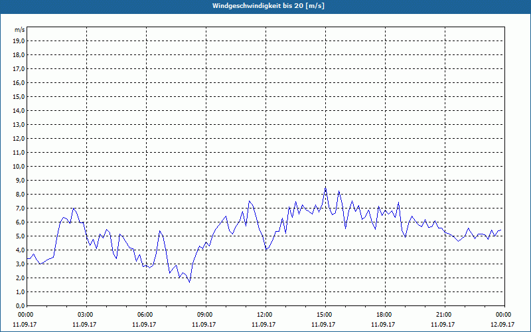531x332 pixels.
Task: Click the 5,0 y-axis label
Action: coord(20,236)
